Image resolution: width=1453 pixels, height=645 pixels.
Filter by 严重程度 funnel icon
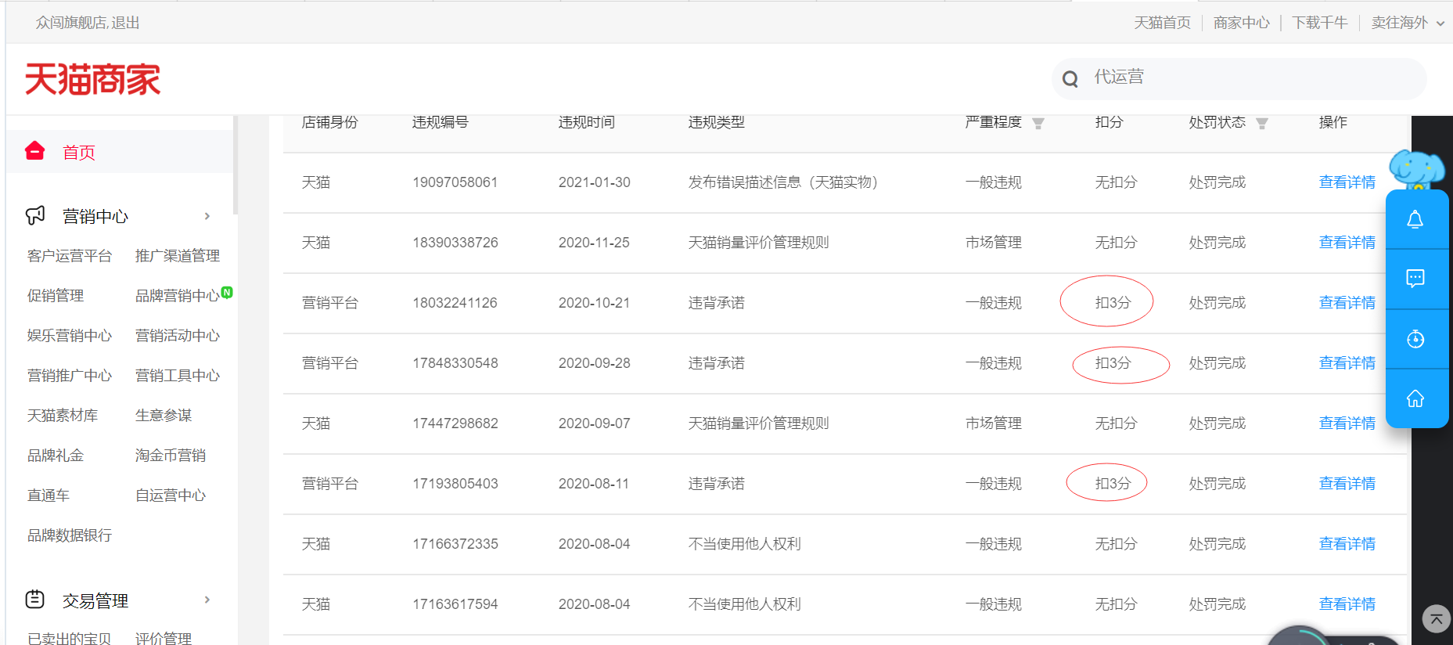click(1038, 124)
